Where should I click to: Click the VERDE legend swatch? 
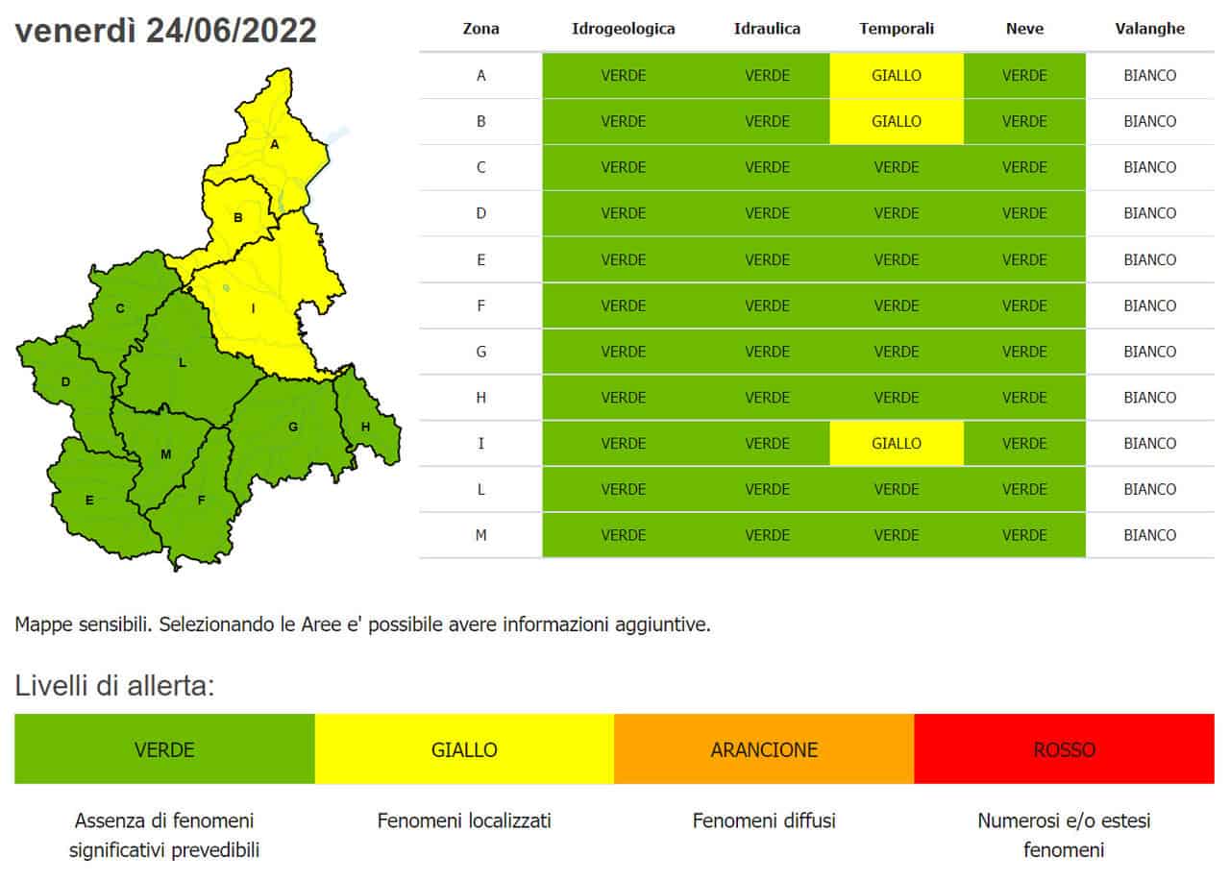coord(164,749)
